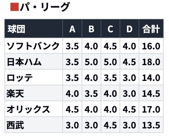The image size is (169, 136).
Task: Click 日本ハム total score 18.0
Action: [x=151, y=62]
